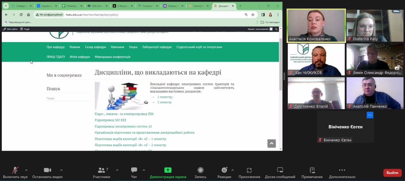Image resolution: width=405 pixels, height=181 pixels.
Task: Start recording with Запись button
Action: point(200,173)
